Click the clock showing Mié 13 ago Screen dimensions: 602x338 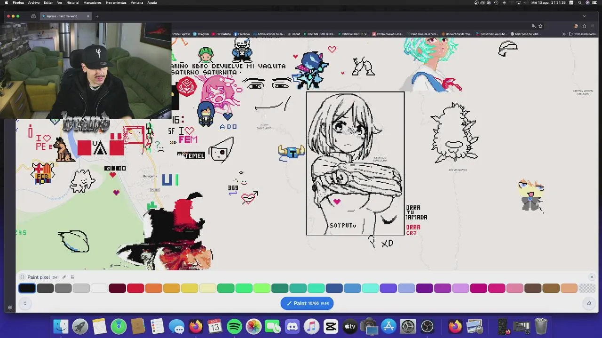(x=548, y=2)
